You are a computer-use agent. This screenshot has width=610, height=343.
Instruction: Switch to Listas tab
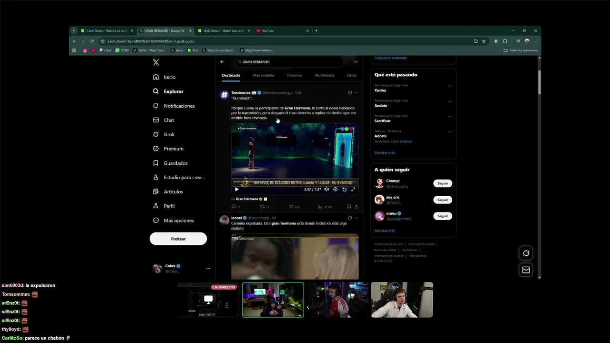click(x=352, y=75)
